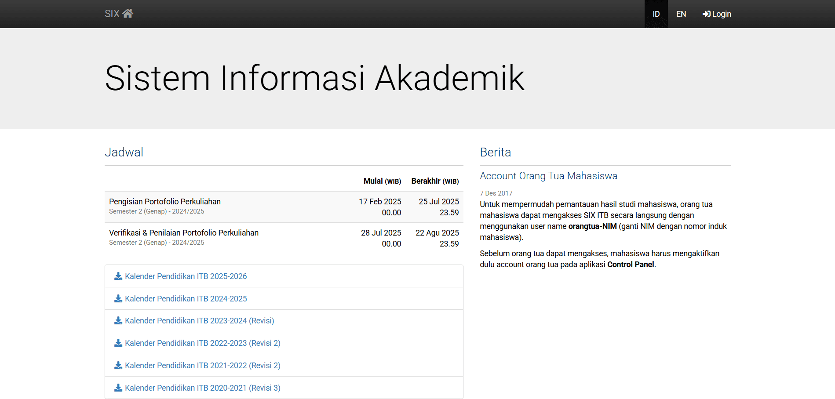The width and height of the screenshot is (835, 399).
Task: Click download icon for Kalender 2023-2024
Action: (x=118, y=321)
